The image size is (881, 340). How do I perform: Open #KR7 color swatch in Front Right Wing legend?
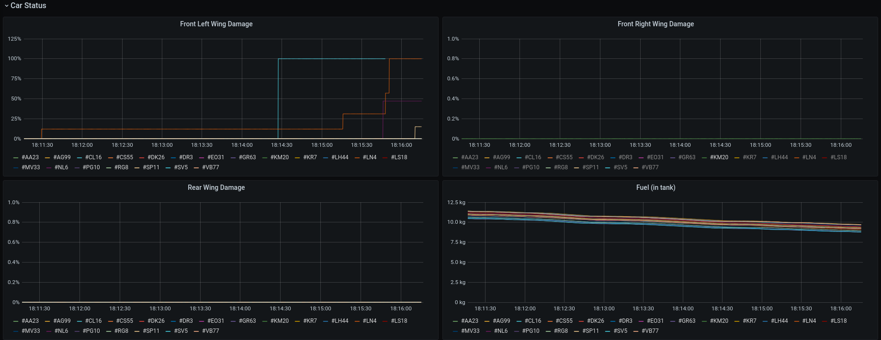click(737, 158)
